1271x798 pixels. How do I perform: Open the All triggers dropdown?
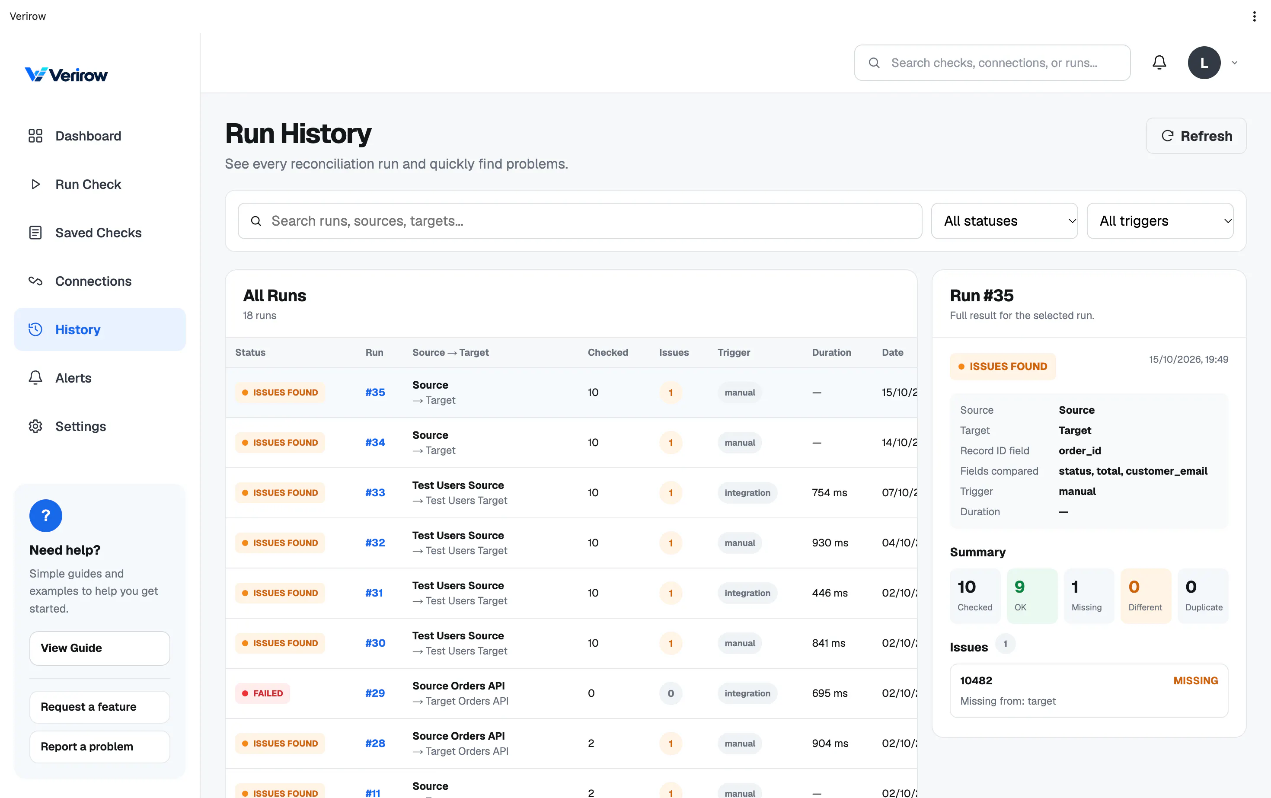click(x=1160, y=220)
